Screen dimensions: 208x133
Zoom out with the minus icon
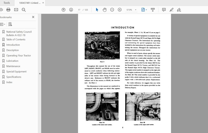coord(112,10)
